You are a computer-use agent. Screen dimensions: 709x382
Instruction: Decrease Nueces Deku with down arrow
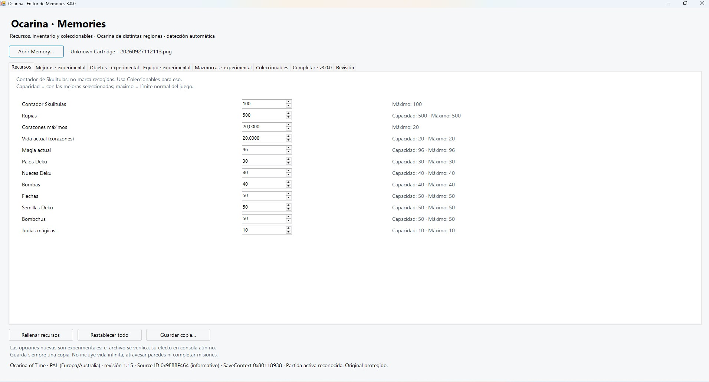tap(289, 175)
